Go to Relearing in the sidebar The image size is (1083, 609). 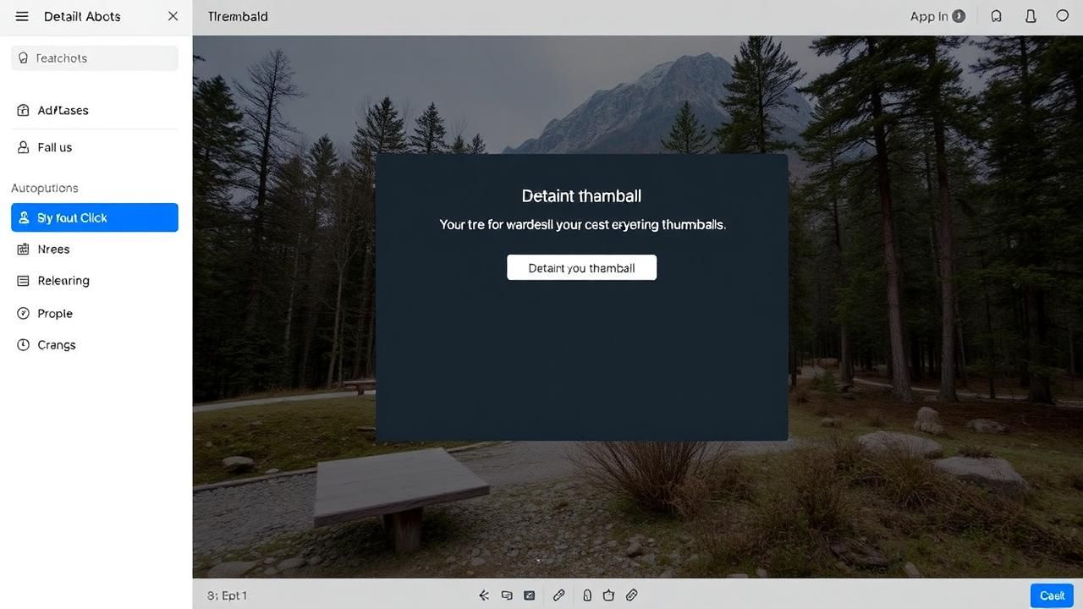click(63, 281)
